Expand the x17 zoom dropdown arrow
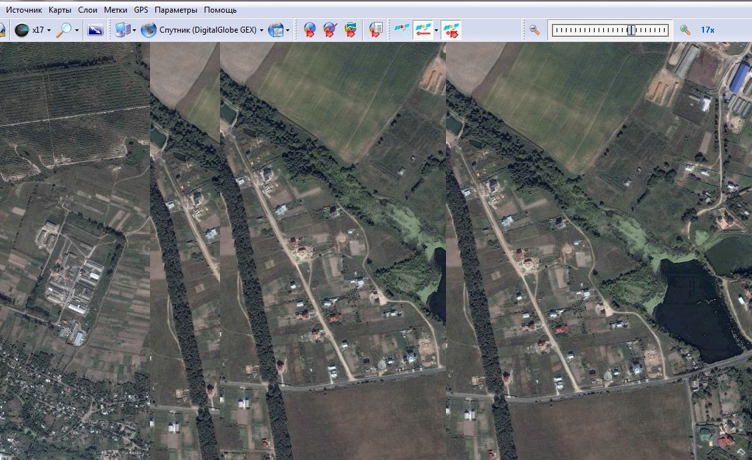The width and height of the screenshot is (752, 460). 49,30
